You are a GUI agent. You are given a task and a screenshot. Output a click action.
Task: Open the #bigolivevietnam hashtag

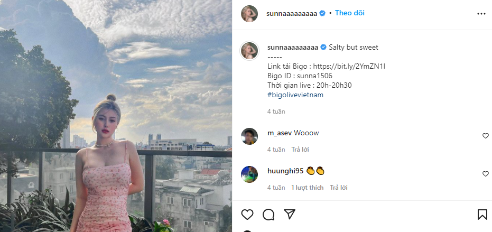point(295,95)
